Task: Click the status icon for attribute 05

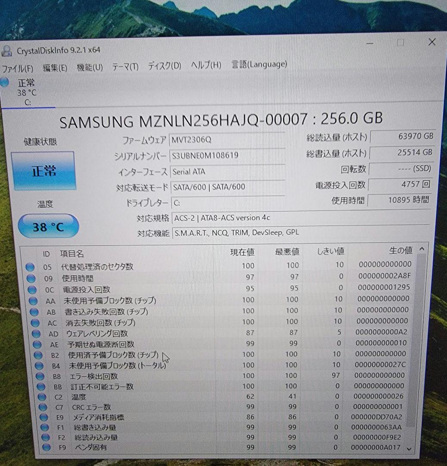Action: 30,267
